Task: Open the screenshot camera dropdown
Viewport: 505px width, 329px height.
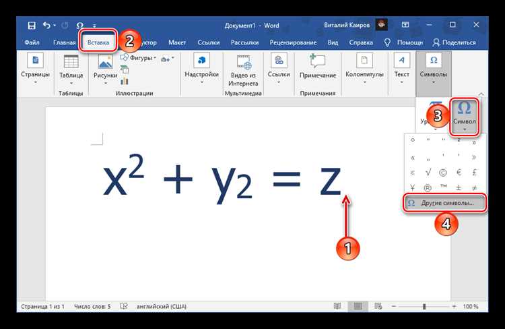Action: pos(168,59)
